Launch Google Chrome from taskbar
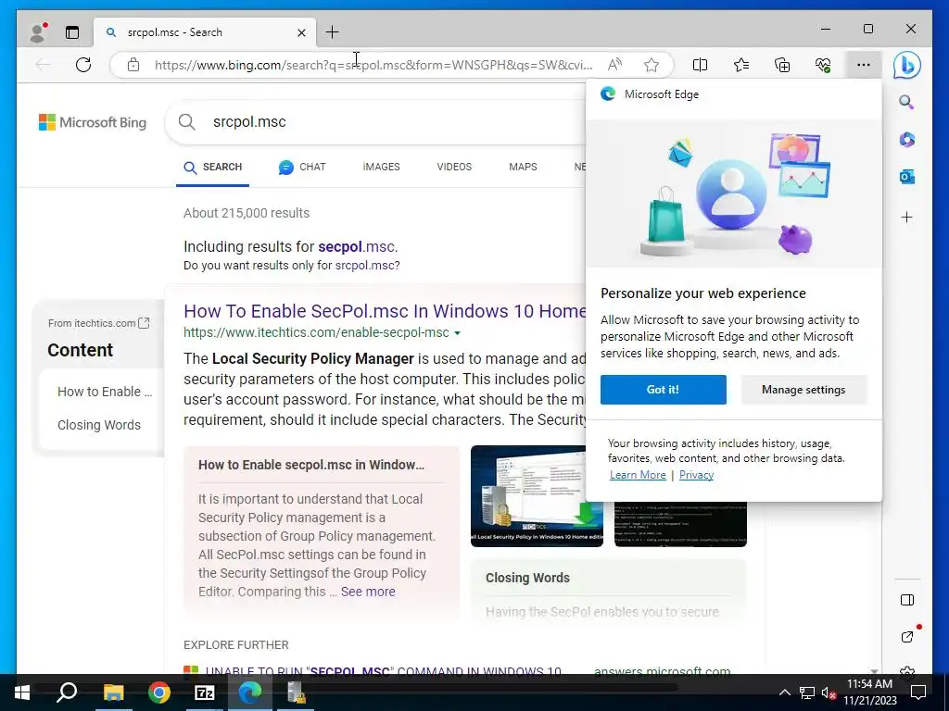The width and height of the screenshot is (949, 711). [159, 692]
